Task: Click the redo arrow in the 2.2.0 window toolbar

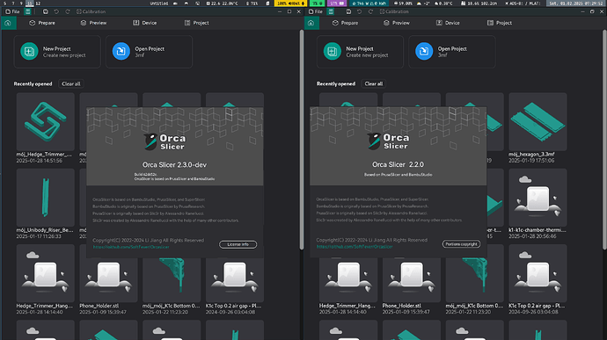Action: [x=370, y=11]
